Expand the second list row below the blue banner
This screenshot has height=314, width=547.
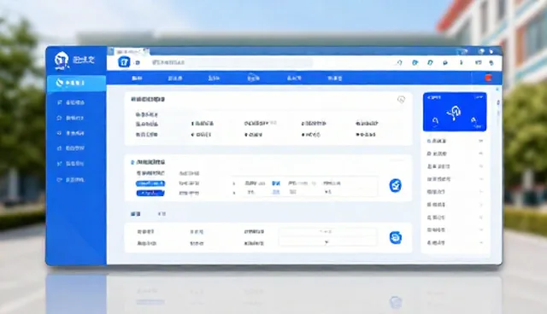point(455,154)
